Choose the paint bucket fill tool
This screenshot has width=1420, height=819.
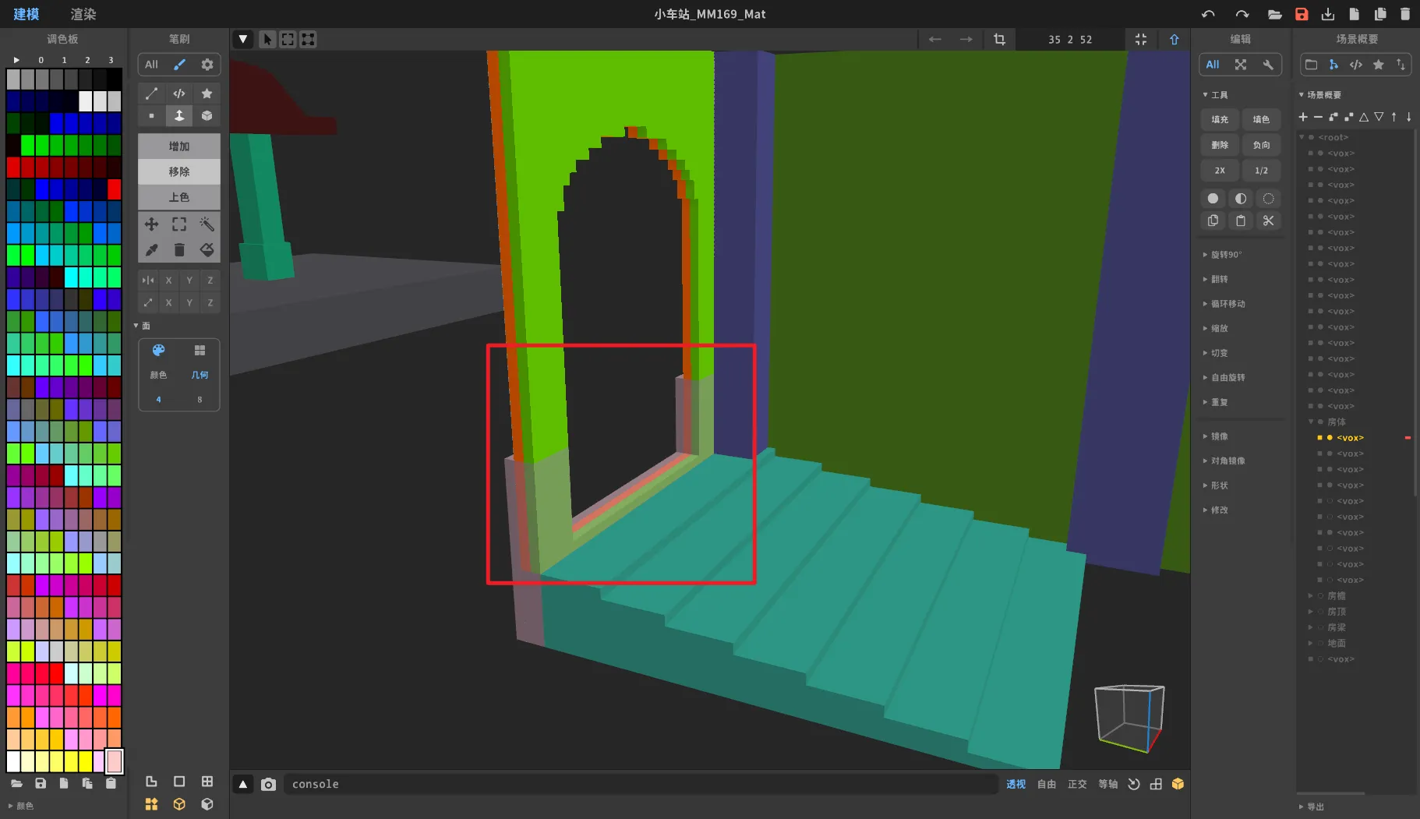point(207,249)
